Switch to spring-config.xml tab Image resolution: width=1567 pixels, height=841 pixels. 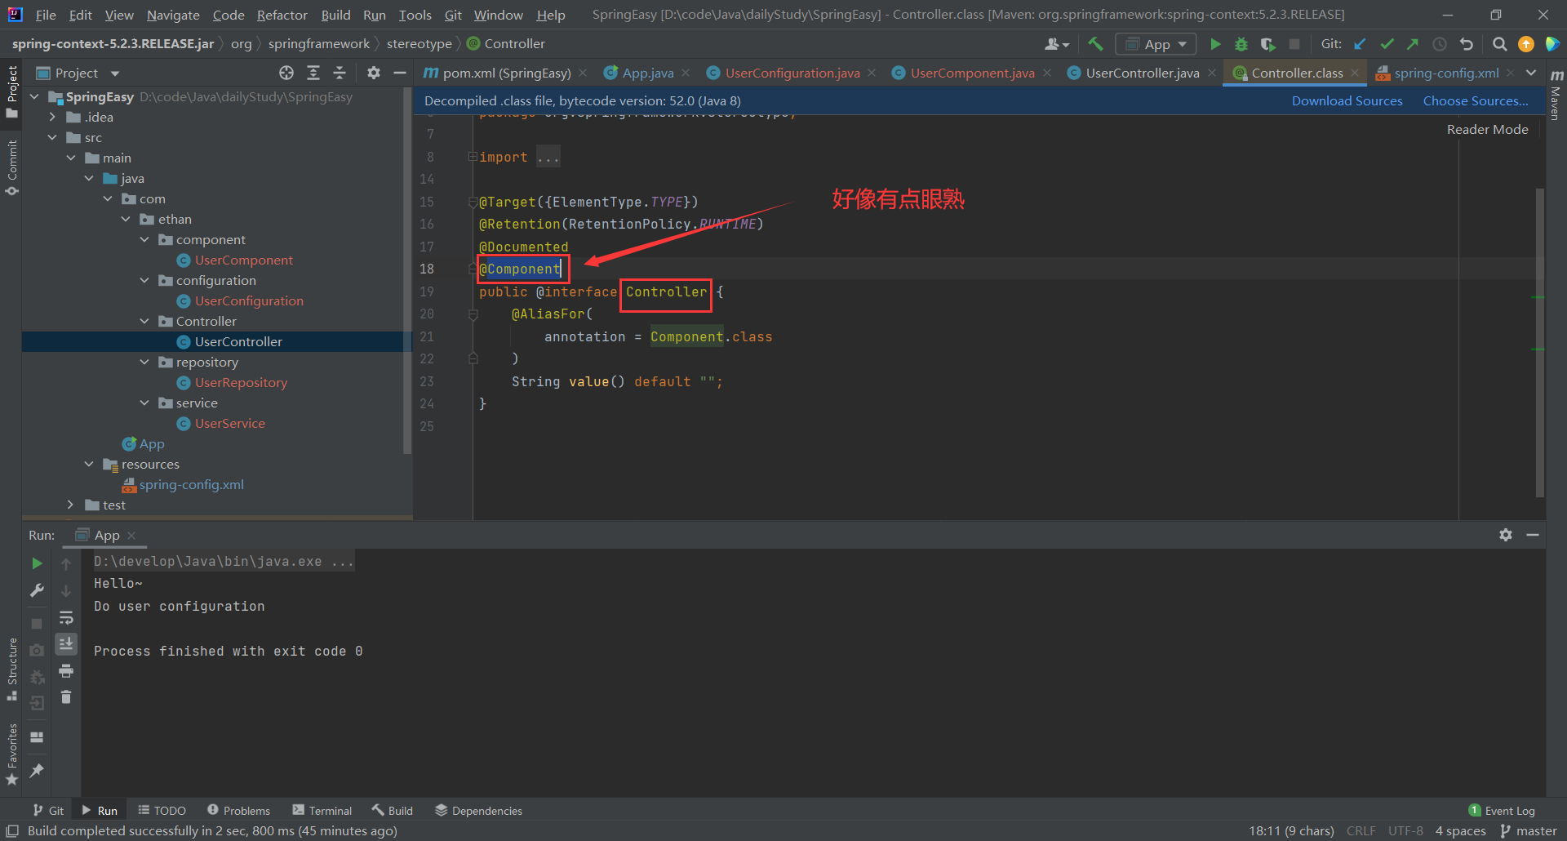[1445, 73]
